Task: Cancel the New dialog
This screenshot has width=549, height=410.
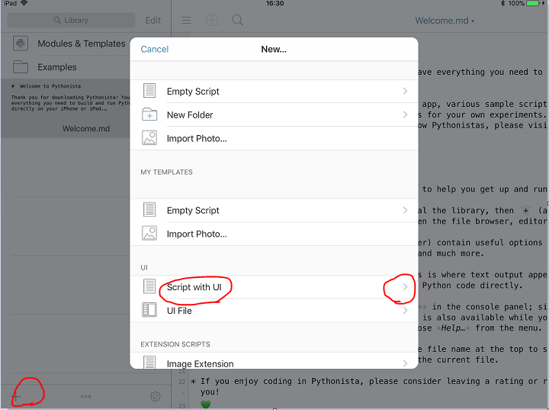Action: (x=155, y=49)
